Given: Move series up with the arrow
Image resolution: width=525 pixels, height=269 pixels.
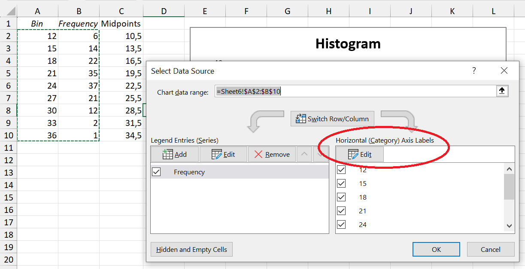Looking at the screenshot, I should pos(304,154).
